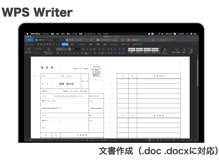Click the Spell Check (スペルチェック) status item
Screen dimensions: 219x164
(x=93, y=140)
